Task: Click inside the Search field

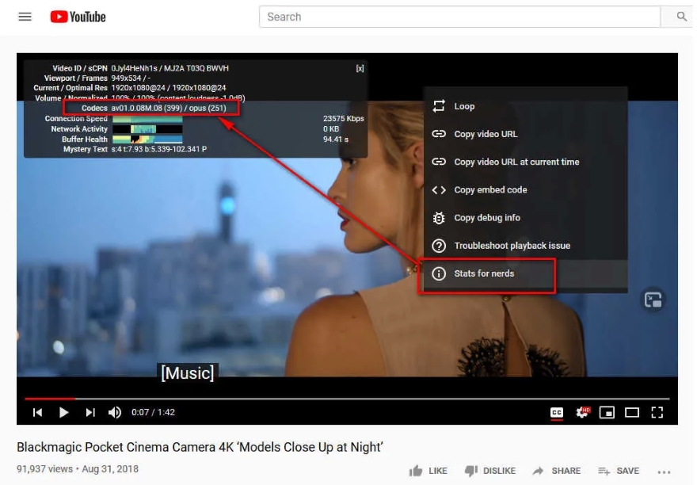Action: 459,17
